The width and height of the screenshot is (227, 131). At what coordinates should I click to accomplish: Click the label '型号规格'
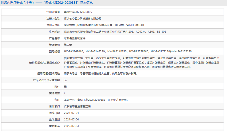(x=54, y=51)
